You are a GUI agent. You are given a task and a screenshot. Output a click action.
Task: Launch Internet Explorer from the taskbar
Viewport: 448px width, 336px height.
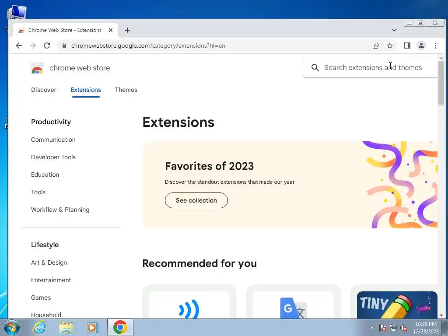pyautogui.click(x=39, y=327)
